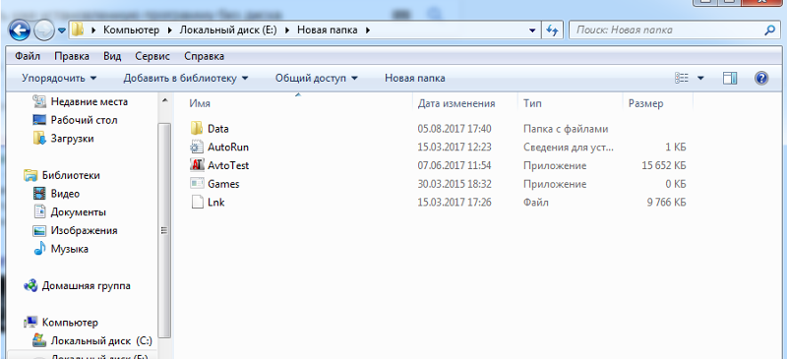This screenshot has height=359, width=787.
Task: Click the AutoRun file name
Action: (x=228, y=148)
